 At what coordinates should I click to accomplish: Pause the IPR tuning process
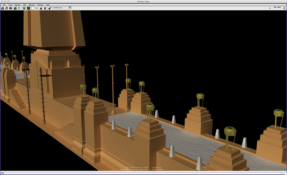click(x=270, y=8)
